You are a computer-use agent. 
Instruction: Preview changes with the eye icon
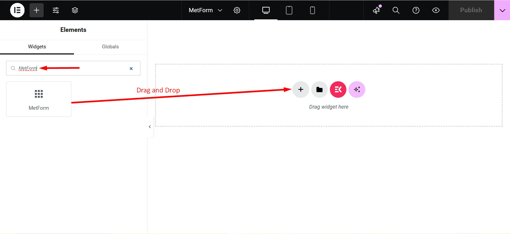436,10
